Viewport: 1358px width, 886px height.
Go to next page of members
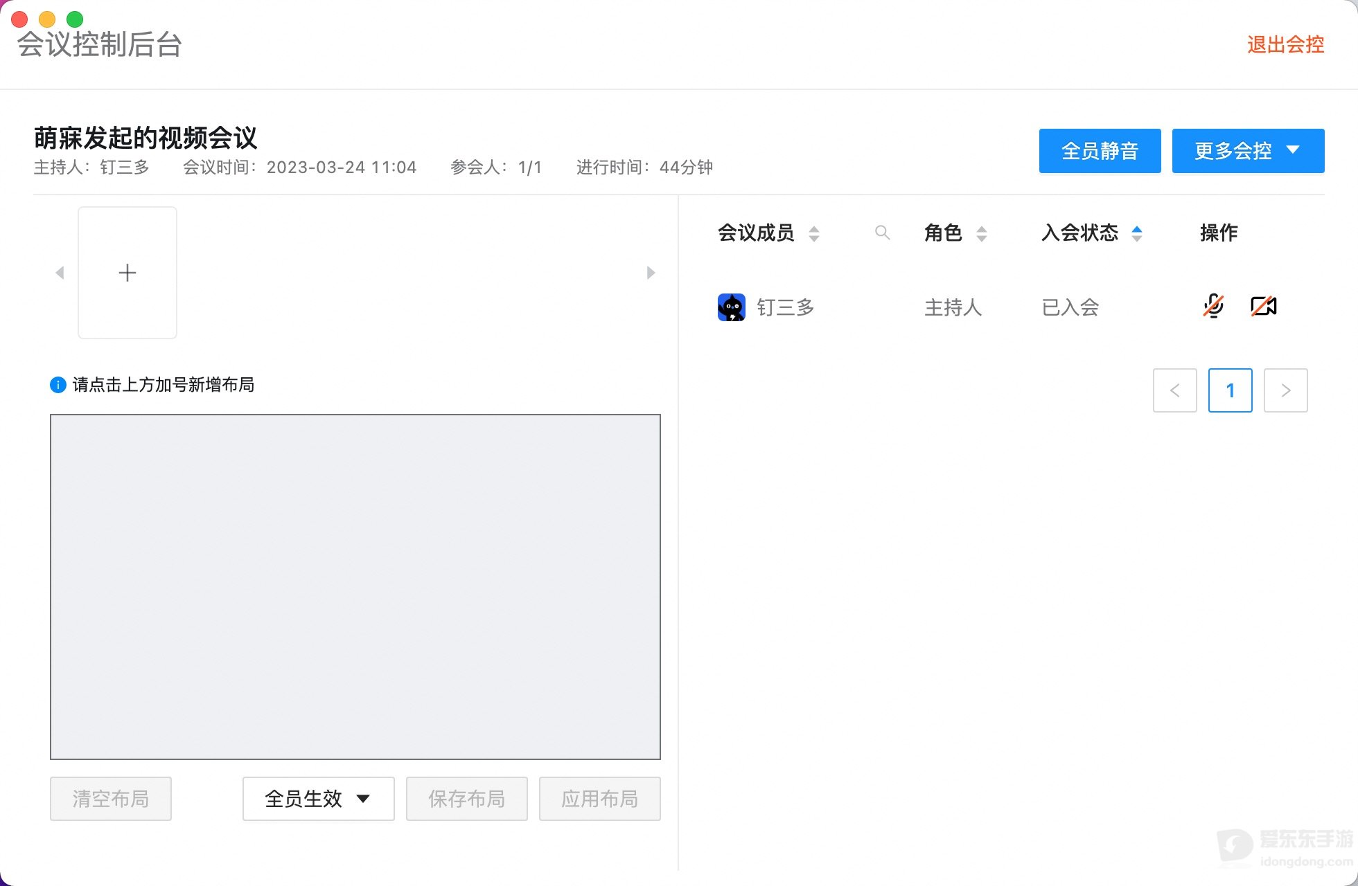pos(1286,390)
